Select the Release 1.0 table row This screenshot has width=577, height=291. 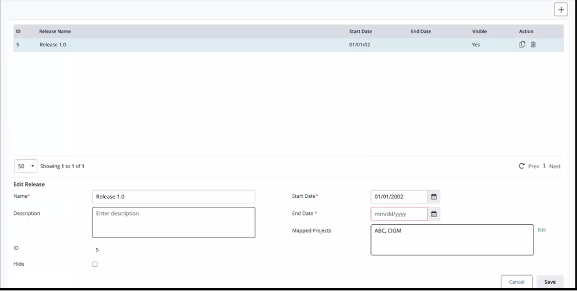[x=193, y=45]
